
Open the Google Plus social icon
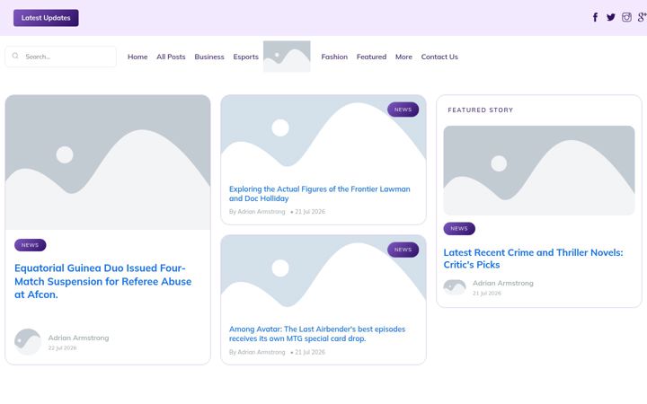642,17
